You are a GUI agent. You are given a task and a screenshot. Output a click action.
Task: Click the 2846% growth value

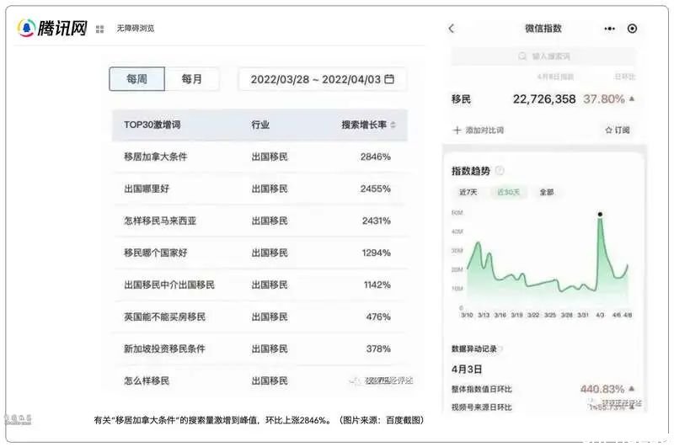point(375,157)
